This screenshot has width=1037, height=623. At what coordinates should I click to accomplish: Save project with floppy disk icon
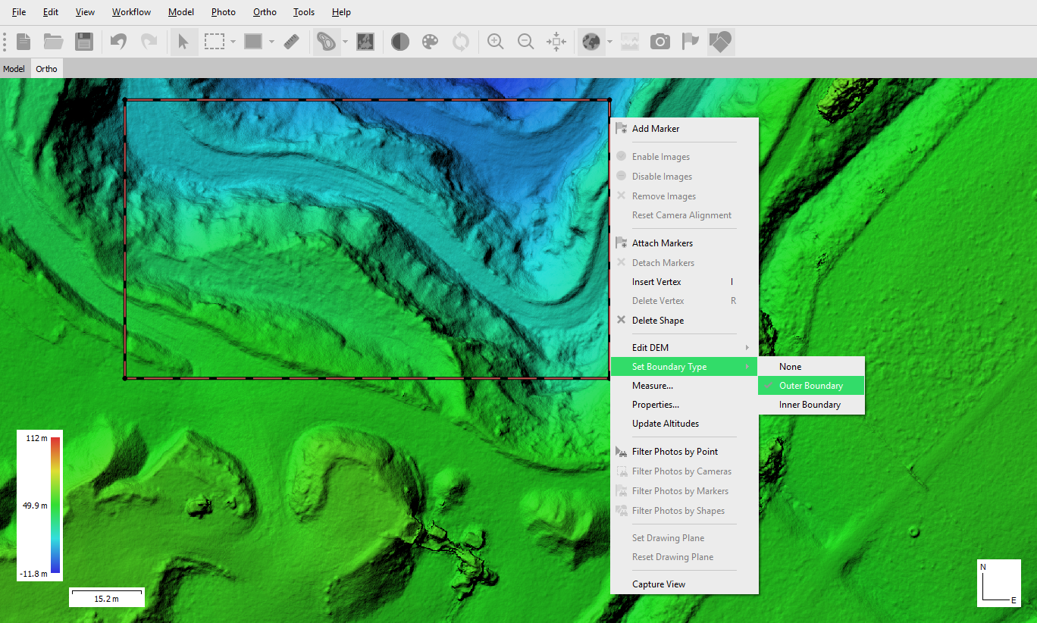coord(83,42)
